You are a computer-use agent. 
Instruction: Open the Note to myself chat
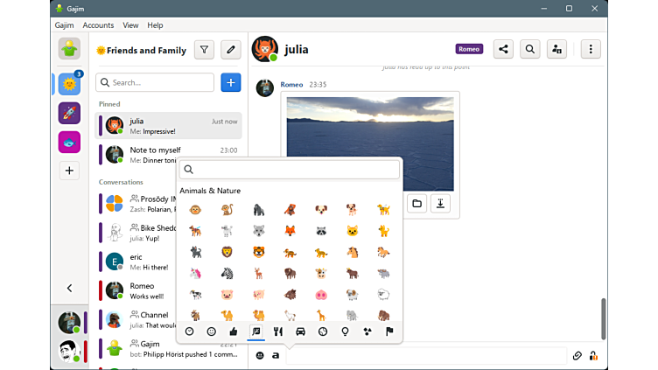168,155
